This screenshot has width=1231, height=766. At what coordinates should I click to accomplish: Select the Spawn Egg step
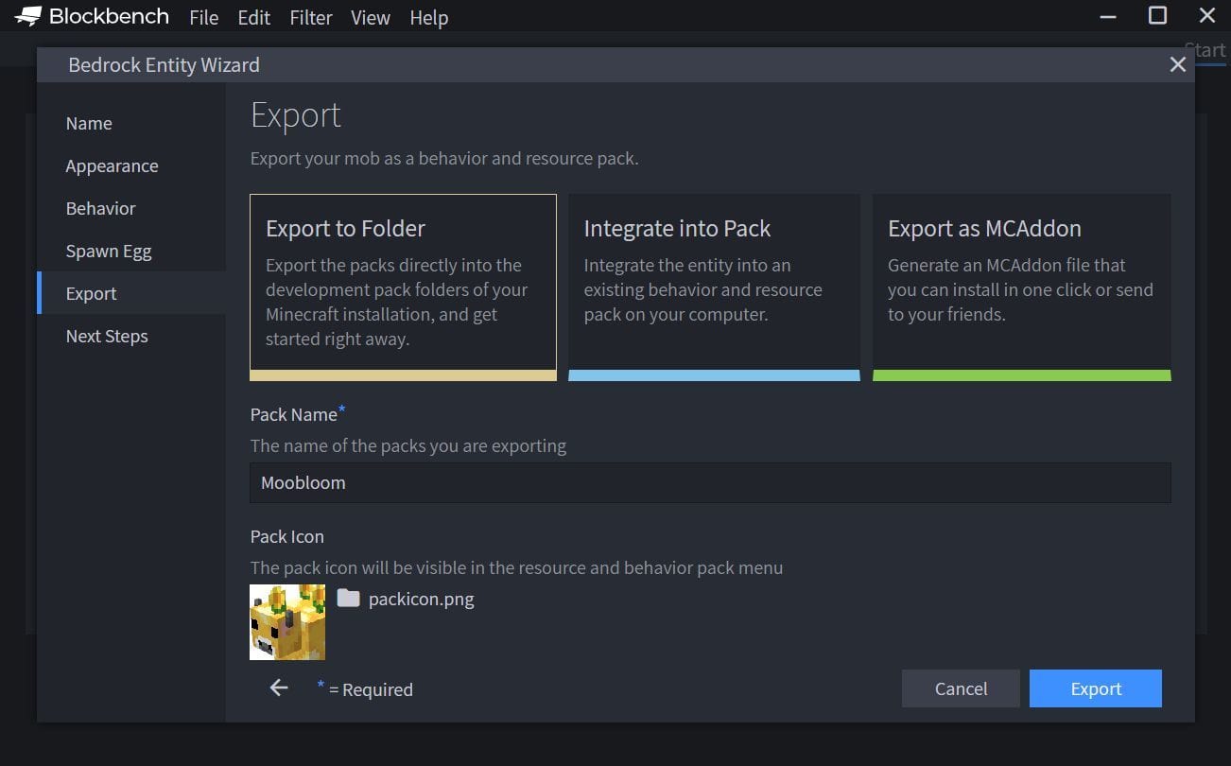coord(109,251)
